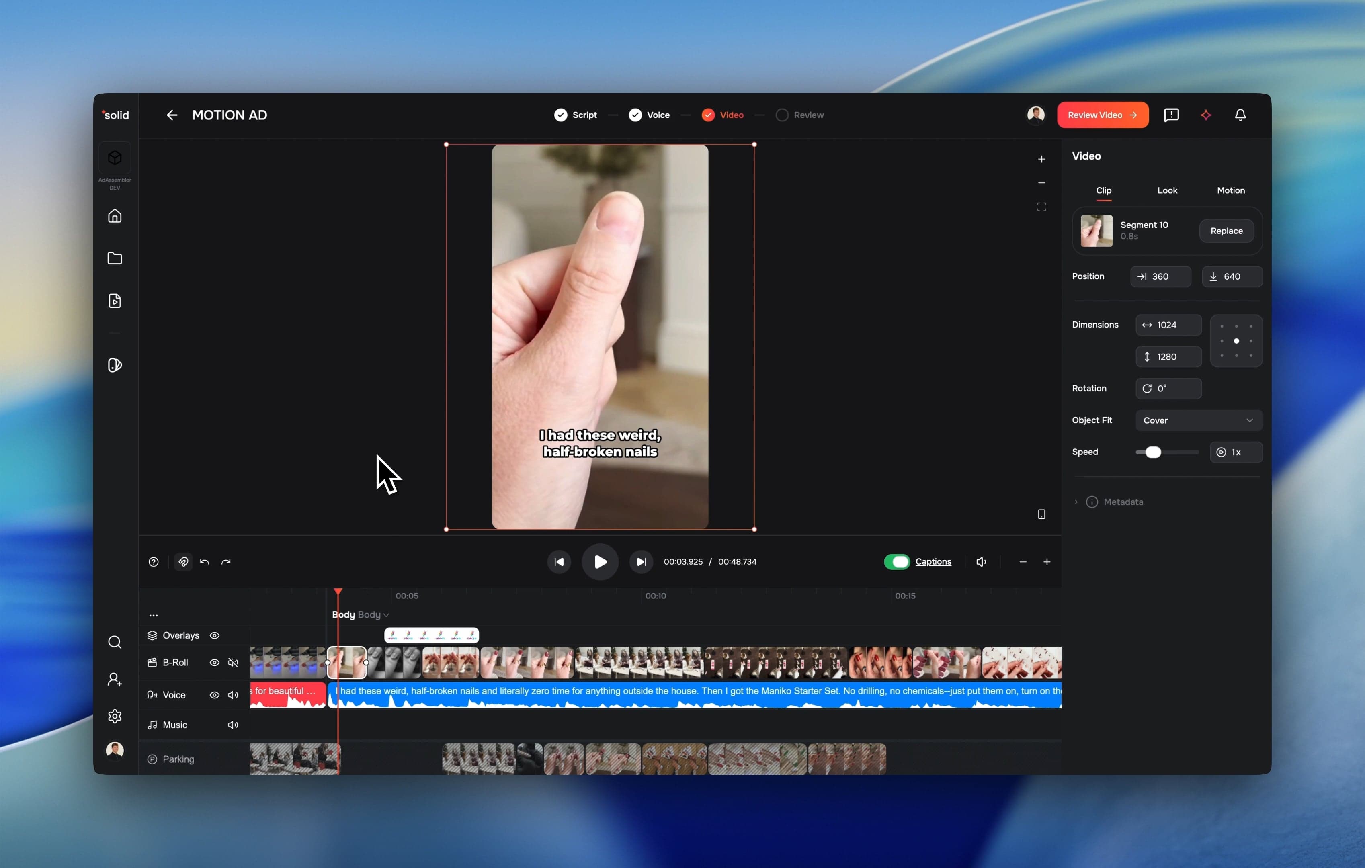
Task: Open settings gear in the sidebar
Action: tap(115, 716)
